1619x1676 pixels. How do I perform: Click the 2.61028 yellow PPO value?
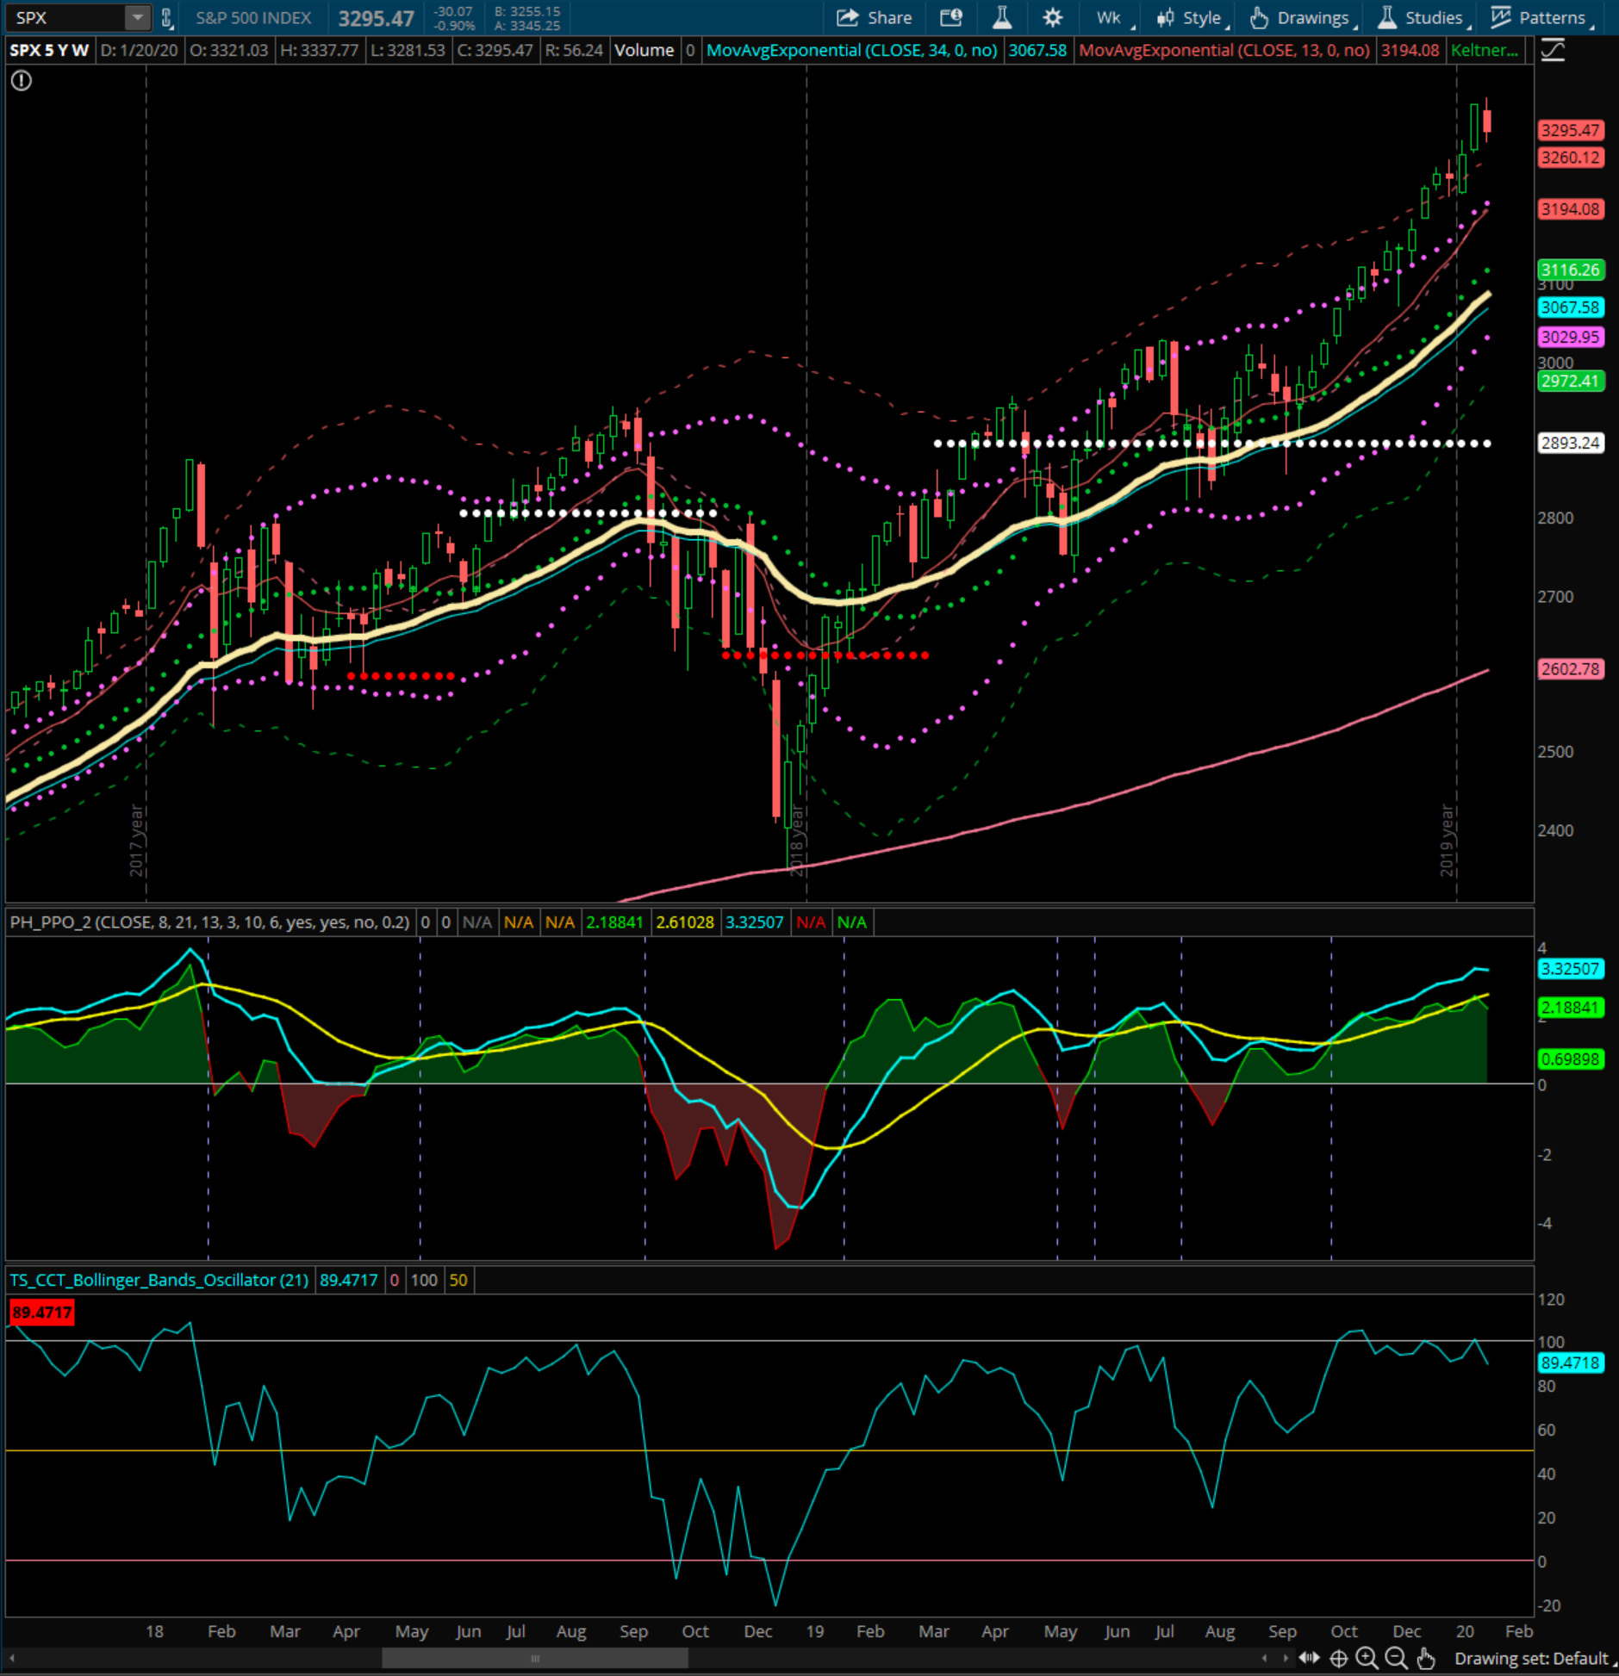point(685,922)
